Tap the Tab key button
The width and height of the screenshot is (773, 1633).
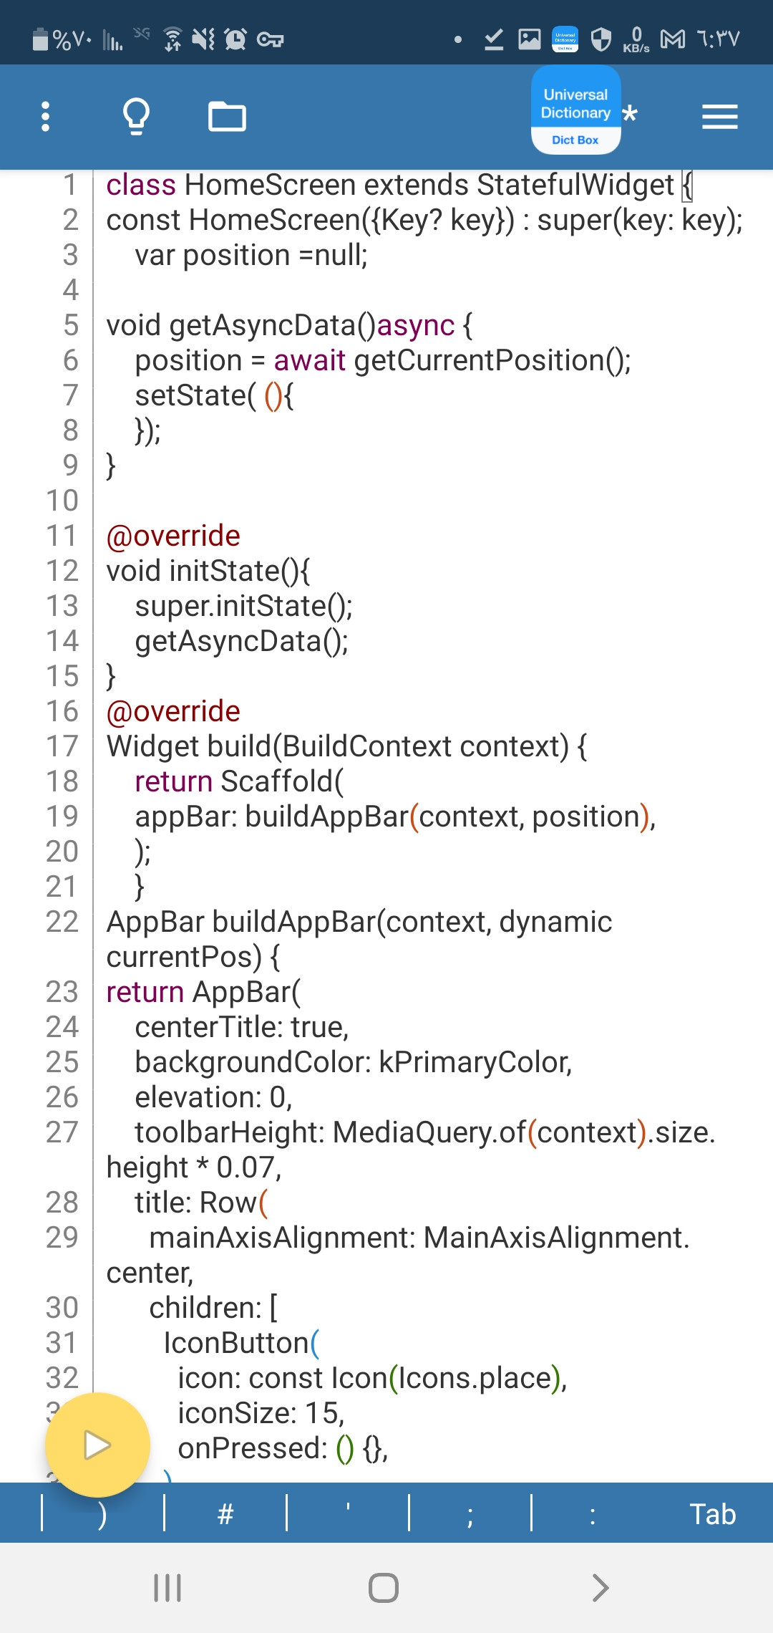tap(712, 1513)
